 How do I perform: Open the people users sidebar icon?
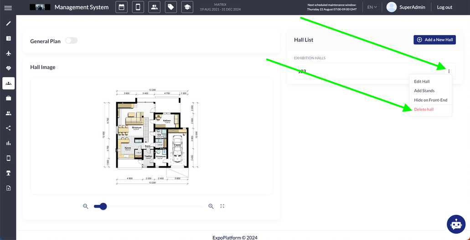pyautogui.click(x=8, y=113)
